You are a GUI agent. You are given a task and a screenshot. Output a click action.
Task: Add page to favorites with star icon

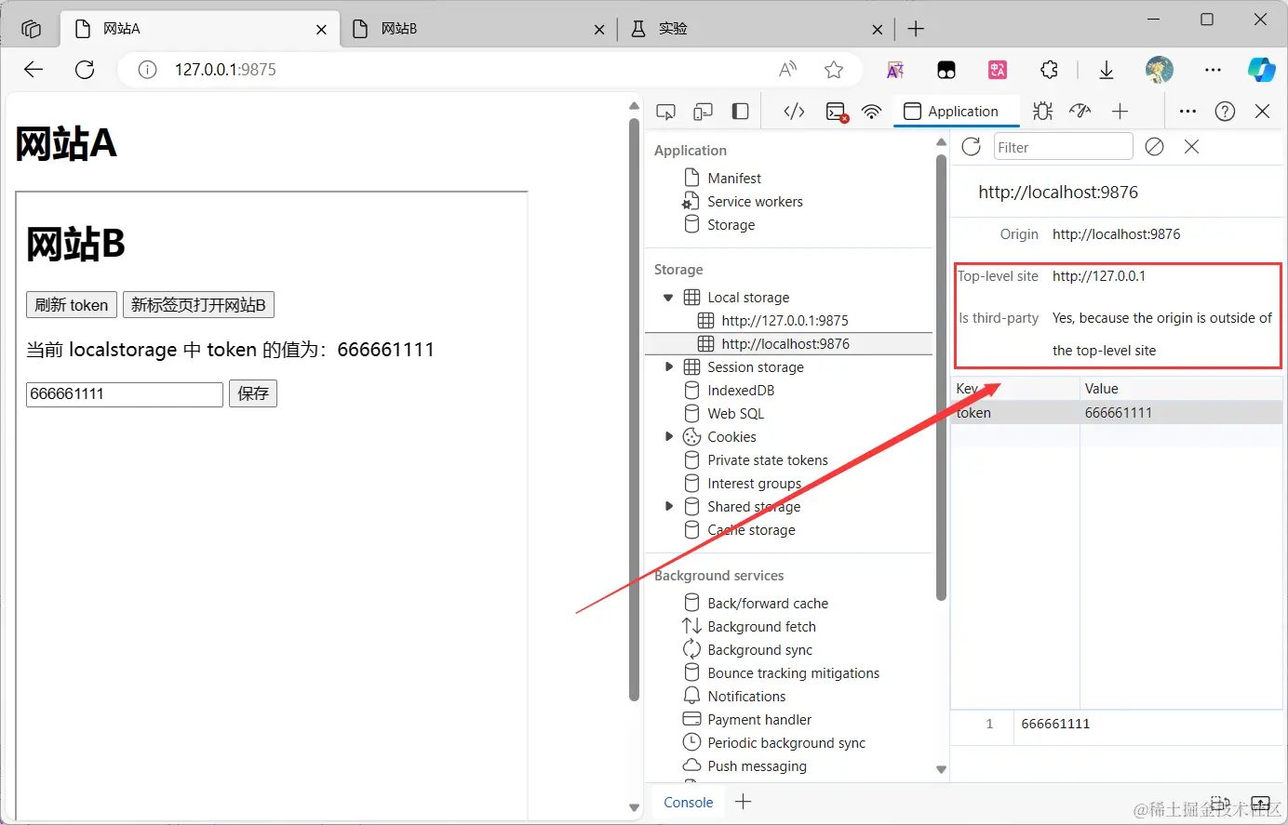pyautogui.click(x=834, y=70)
